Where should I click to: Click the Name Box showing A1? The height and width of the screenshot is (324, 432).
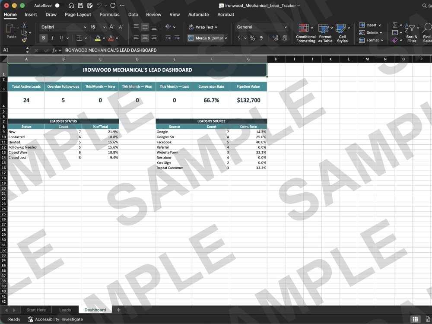[13, 50]
